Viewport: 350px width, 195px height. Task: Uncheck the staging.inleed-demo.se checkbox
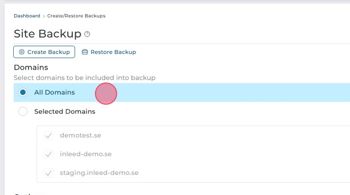coord(49,173)
